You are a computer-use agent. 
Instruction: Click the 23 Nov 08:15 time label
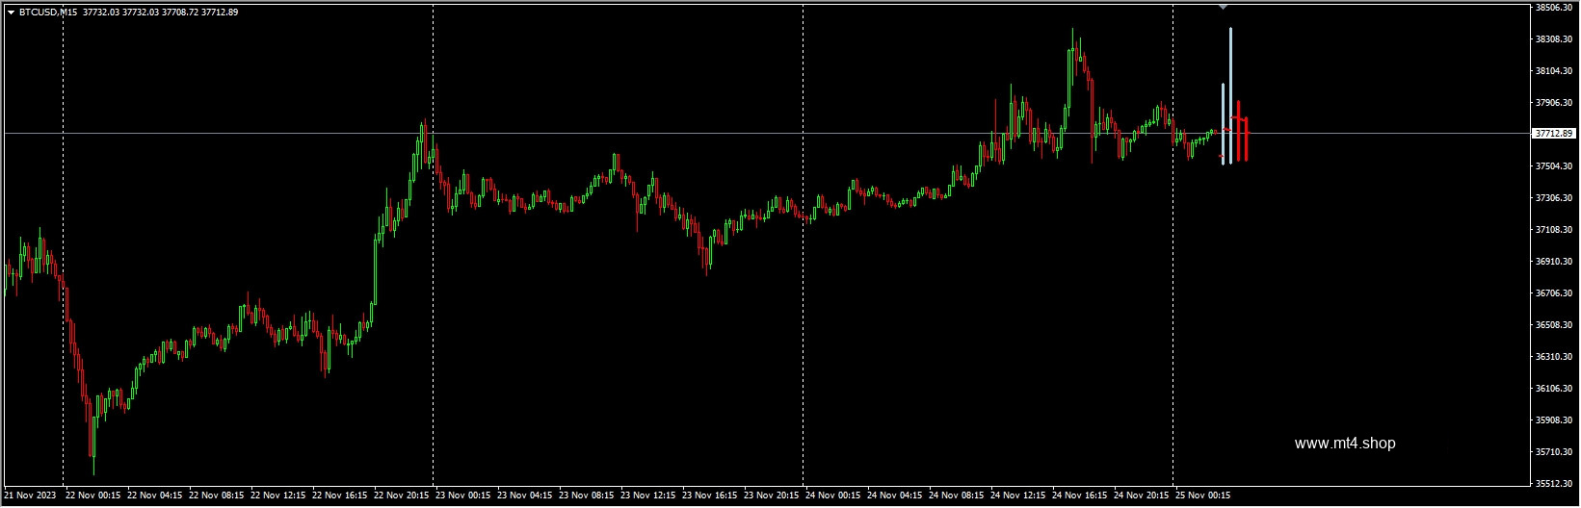(x=586, y=496)
